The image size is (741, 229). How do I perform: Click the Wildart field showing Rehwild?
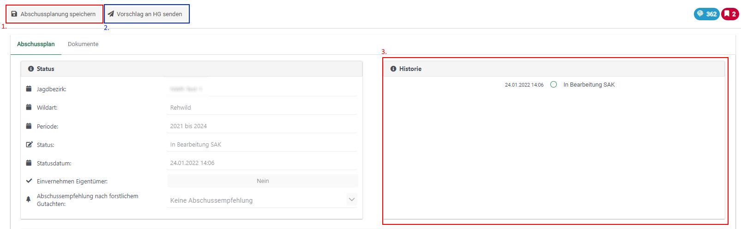(262, 108)
